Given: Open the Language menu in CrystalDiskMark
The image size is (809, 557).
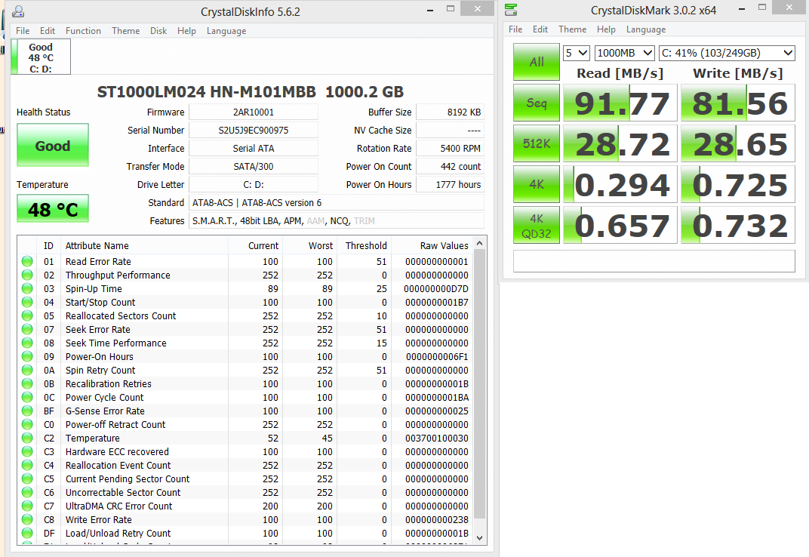Looking at the screenshot, I should [646, 29].
